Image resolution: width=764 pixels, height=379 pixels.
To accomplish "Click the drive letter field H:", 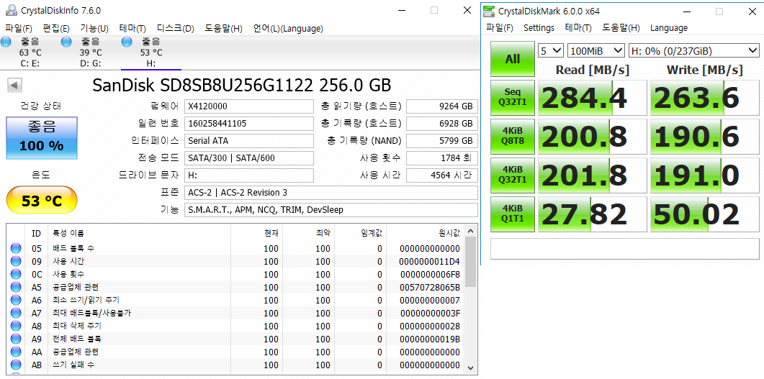I will tap(249, 175).
